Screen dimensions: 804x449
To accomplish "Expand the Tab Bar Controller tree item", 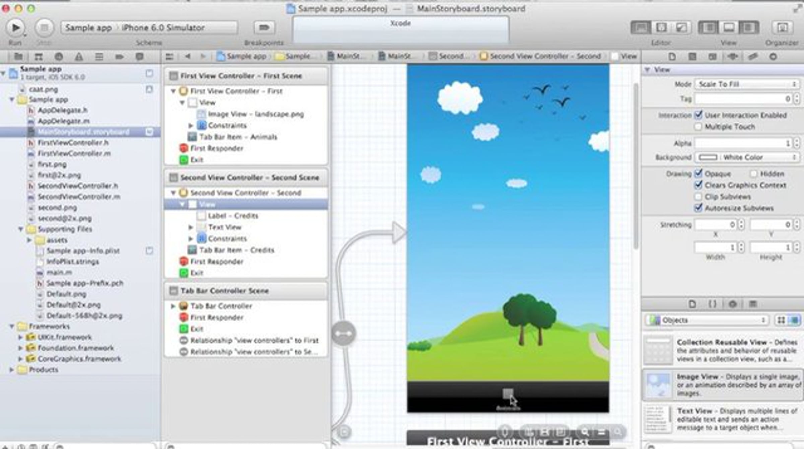I will tap(173, 306).
